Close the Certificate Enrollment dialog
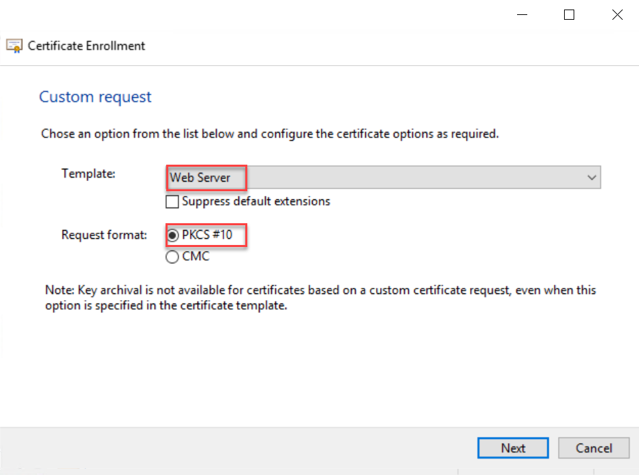The height and width of the screenshot is (475, 639). (617, 15)
